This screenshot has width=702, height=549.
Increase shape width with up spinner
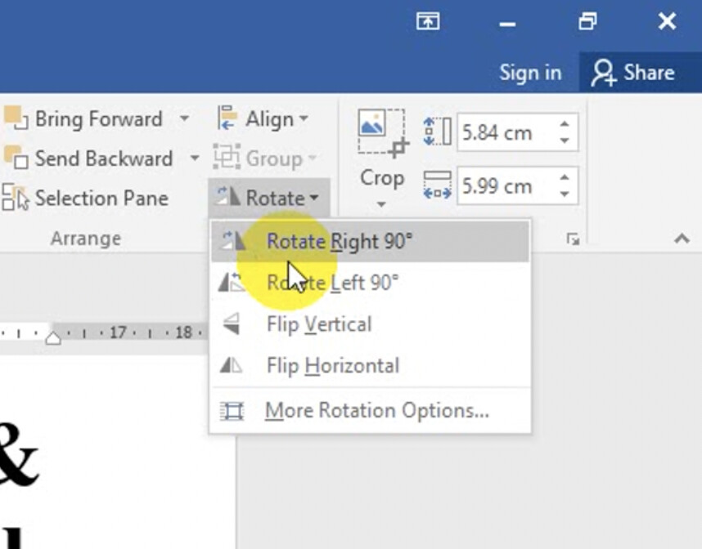(x=565, y=177)
